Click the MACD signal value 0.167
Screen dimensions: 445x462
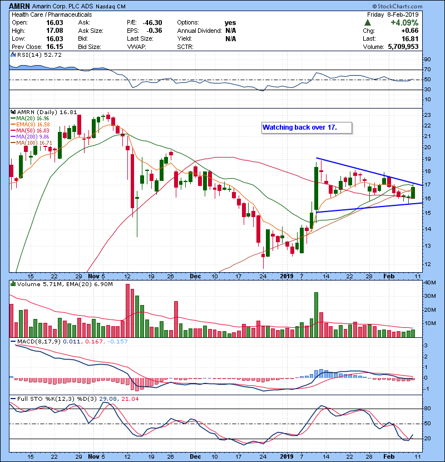pos(94,342)
